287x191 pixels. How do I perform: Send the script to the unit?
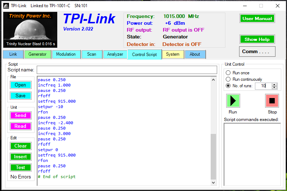pos(21,115)
